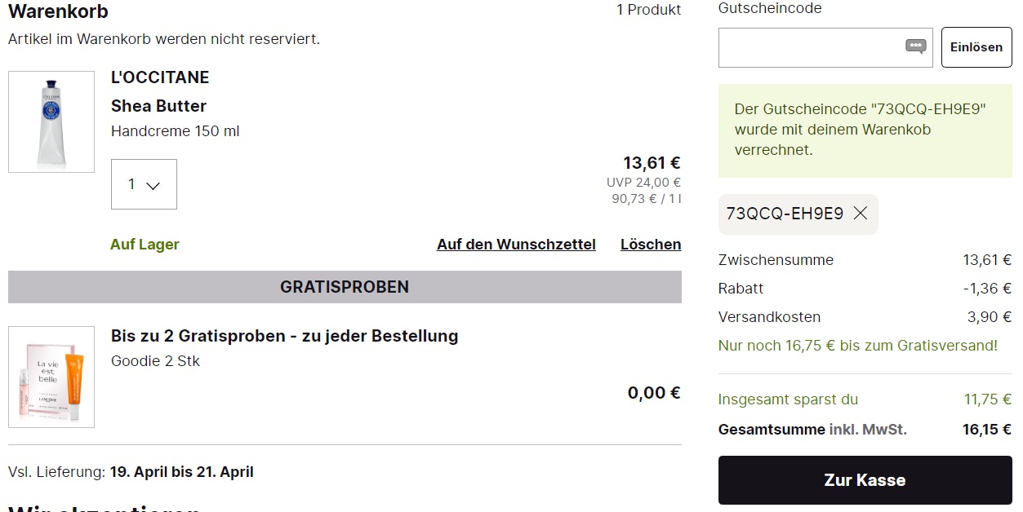Click the Auf Lager stock status

coord(145,245)
